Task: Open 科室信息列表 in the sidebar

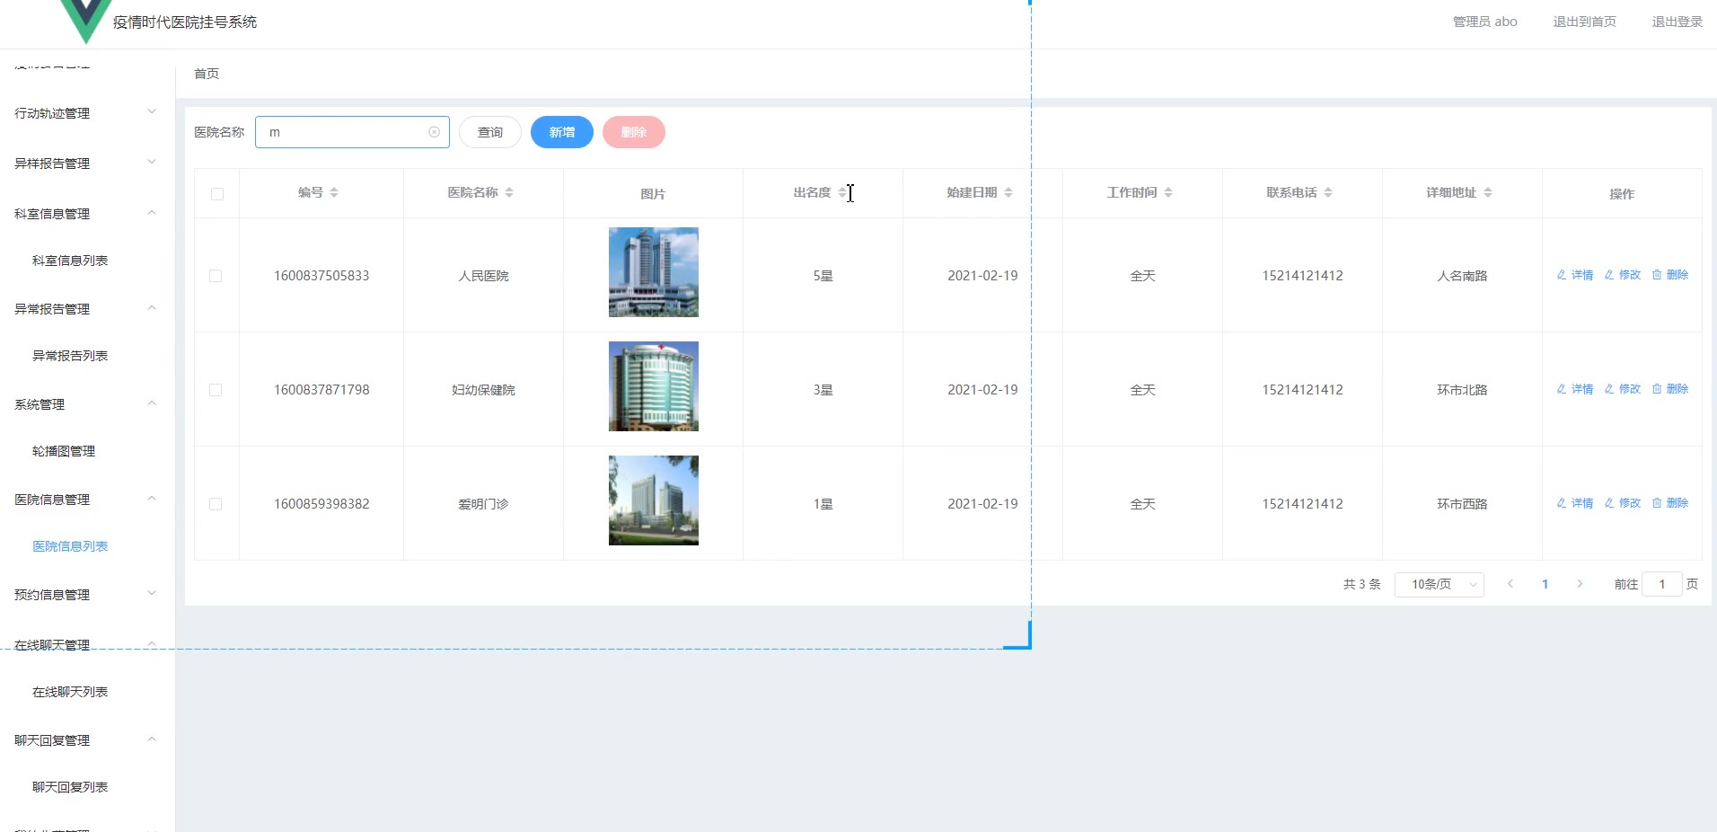Action: click(x=70, y=261)
